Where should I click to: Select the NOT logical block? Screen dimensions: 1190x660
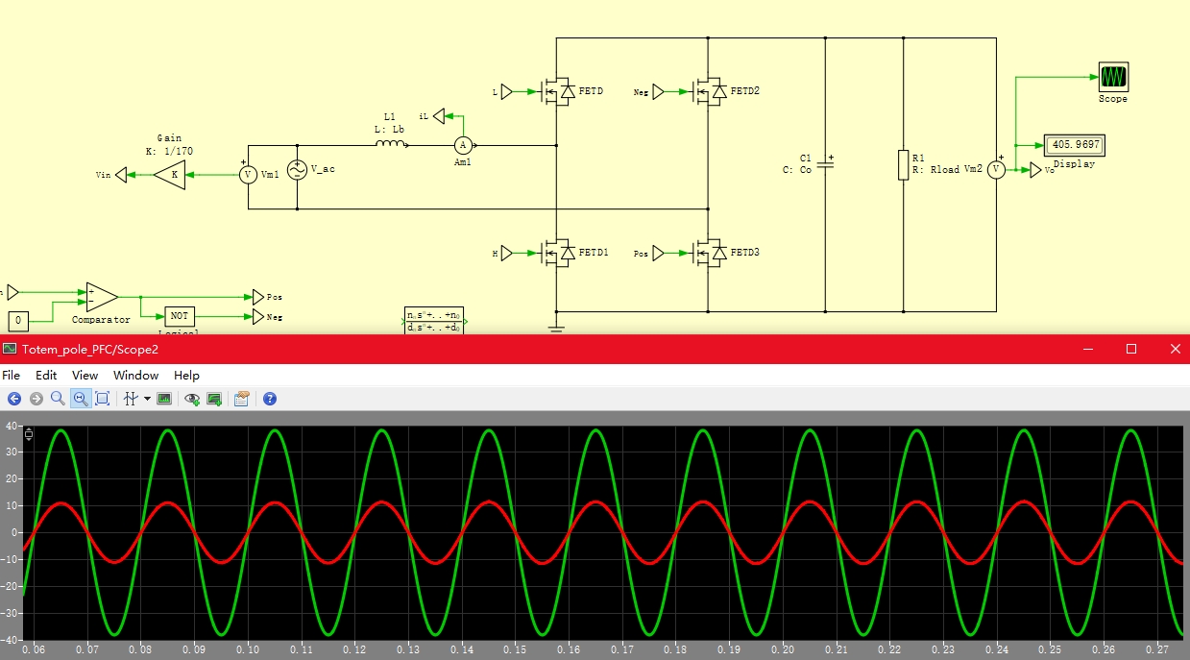[179, 315]
